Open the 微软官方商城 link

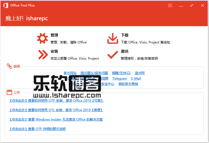pos(128,84)
